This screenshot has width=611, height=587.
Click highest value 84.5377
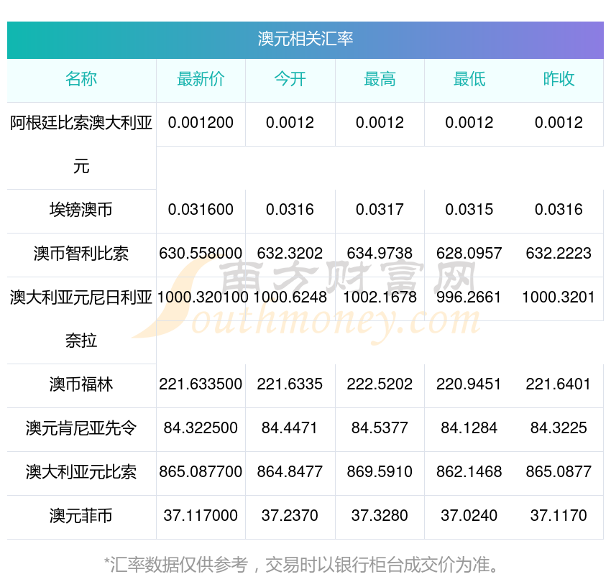(x=380, y=428)
